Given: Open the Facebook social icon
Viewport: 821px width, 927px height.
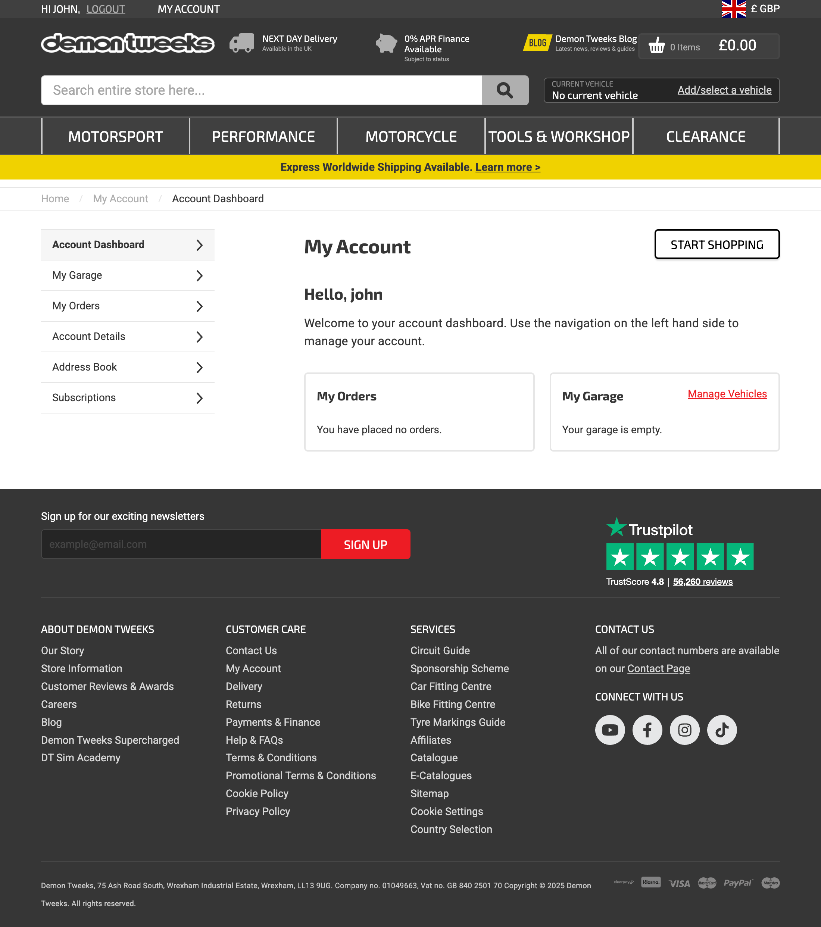Looking at the screenshot, I should [x=647, y=730].
